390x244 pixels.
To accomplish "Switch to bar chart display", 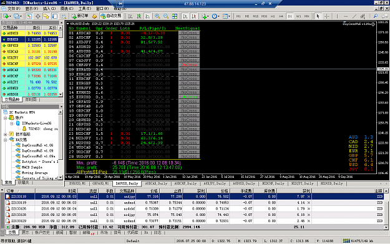I will (130, 16).
